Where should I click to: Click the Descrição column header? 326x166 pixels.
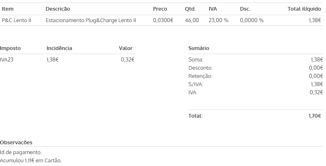pos(58,9)
